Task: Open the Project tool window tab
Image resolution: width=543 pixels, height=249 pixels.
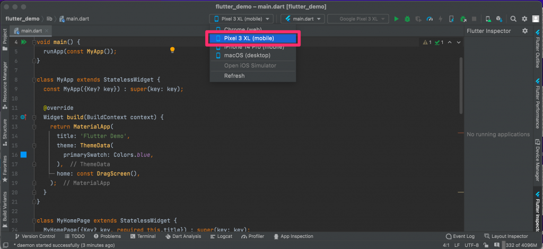Action: pyautogui.click(x=5, y=40)
